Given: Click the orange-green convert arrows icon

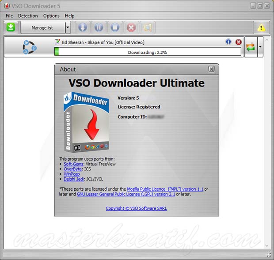Looking at the screenshot, I should pos(251,47).
